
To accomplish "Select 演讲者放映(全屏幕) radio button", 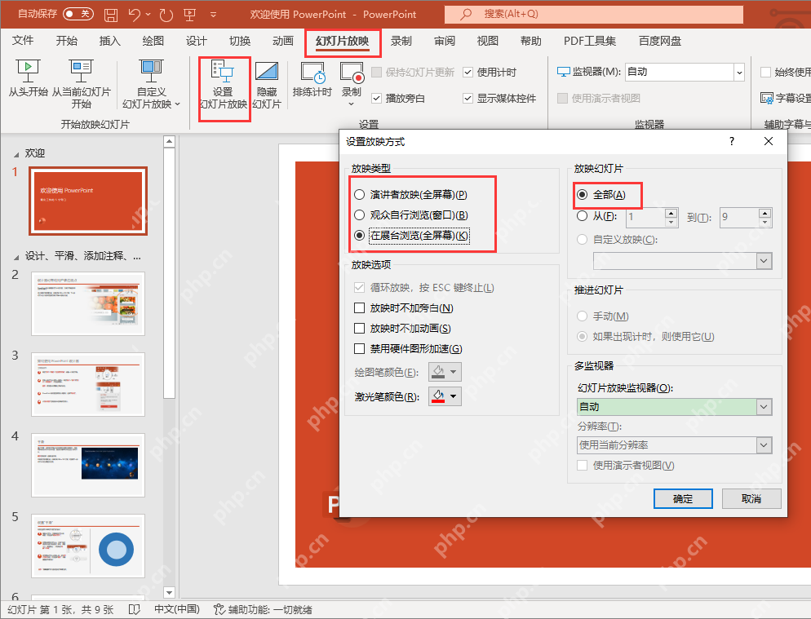I will (360, 195).
